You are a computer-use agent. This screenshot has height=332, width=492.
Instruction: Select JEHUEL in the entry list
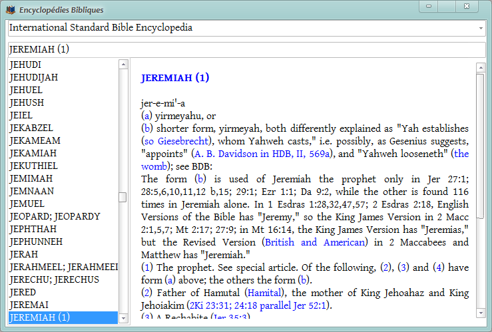(x=63, y=90)
